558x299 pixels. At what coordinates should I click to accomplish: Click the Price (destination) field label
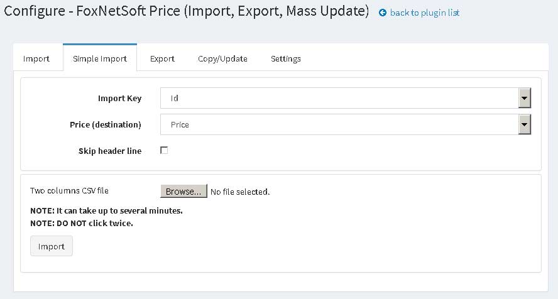click(x=106, y=125)
